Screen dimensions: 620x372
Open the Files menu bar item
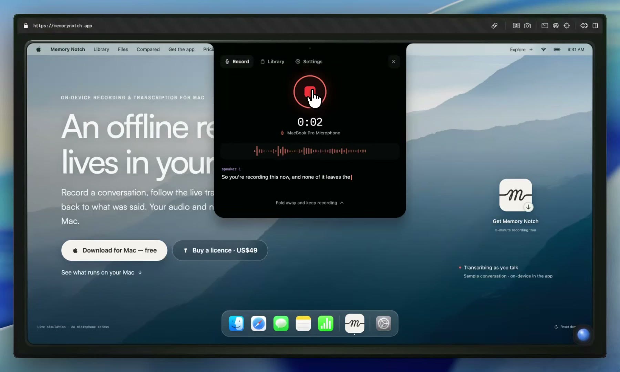[x=123, y=49]
